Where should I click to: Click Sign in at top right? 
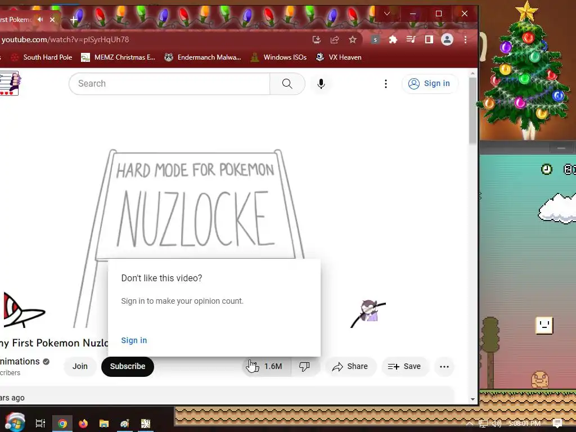(429, 84)
